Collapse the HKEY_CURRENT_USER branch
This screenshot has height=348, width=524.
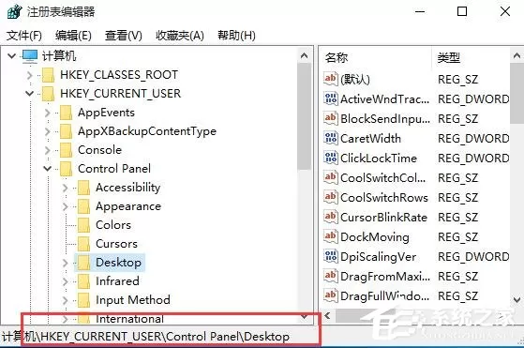click(x=30, y=94)
